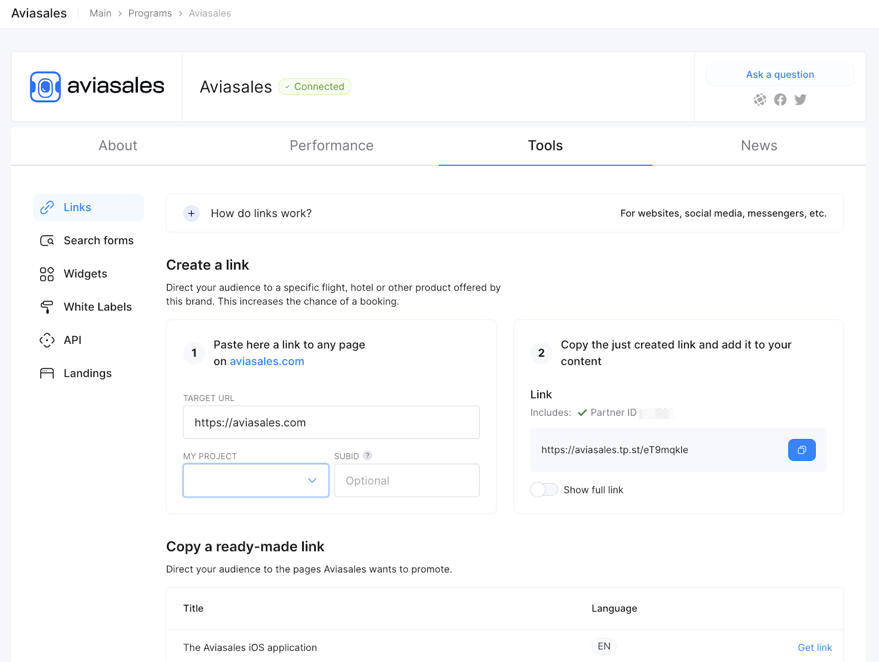Image resolution: width=879 pixels, height=662 pixels.
Task: Open the My Project dropdown
Action: click(255, 481)
